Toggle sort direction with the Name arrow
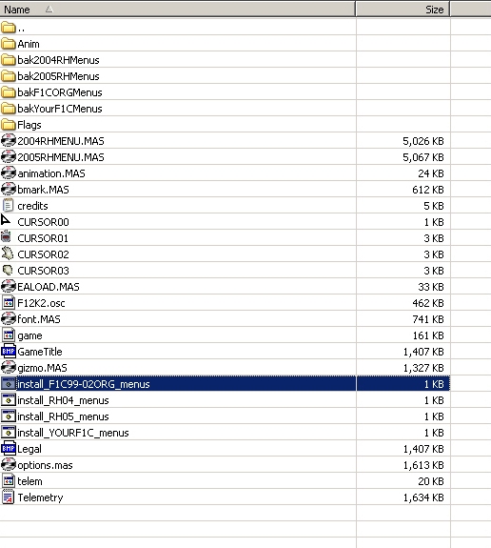The width and height of the screenshot is (491, 548). tap(49, 10)
